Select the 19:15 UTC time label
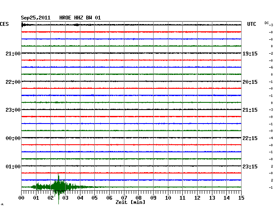This screenshot has height=209, width=275. (x=250, y=54)
